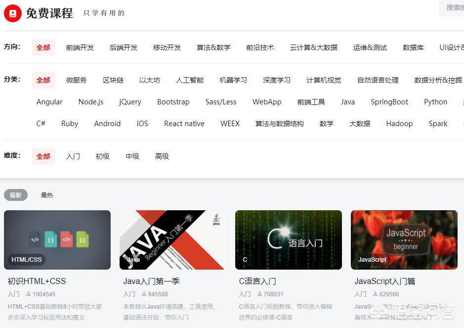Click the JavaScript入门篇 course title
The width and height of the screenshot is (464, 328).
[x=385, y=281]
